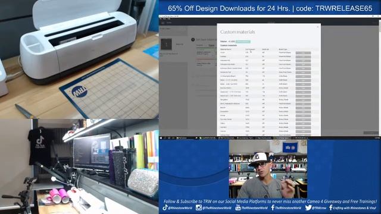Click Edit for the Broadcloth row
Image resolution: width=381 pixels, height=214 pixels.
[303, 112]
